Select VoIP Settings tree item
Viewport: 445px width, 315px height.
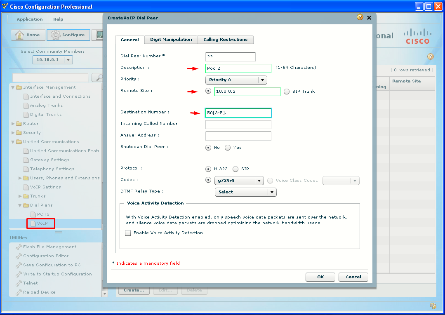[x=45, y=187]
